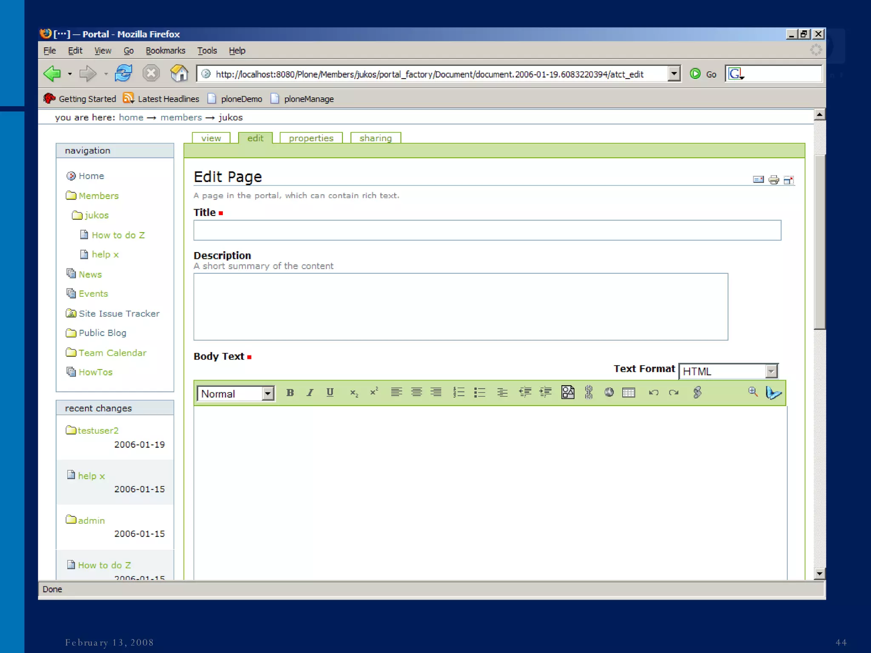Click the undo arrow in editor toolbar

click(654, 392)
